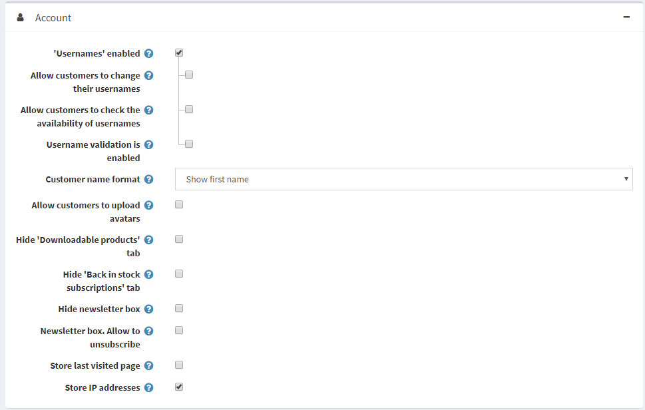Click help icon for changing usernames setting
The height and width of the screenshot is (410, 645).
tap(148, 76)
